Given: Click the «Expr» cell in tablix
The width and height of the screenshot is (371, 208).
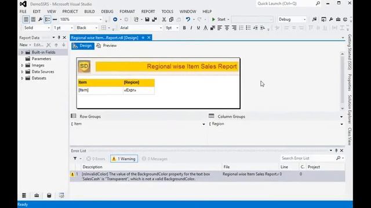Looking at the screenshot, I should [x=139, y=90].
